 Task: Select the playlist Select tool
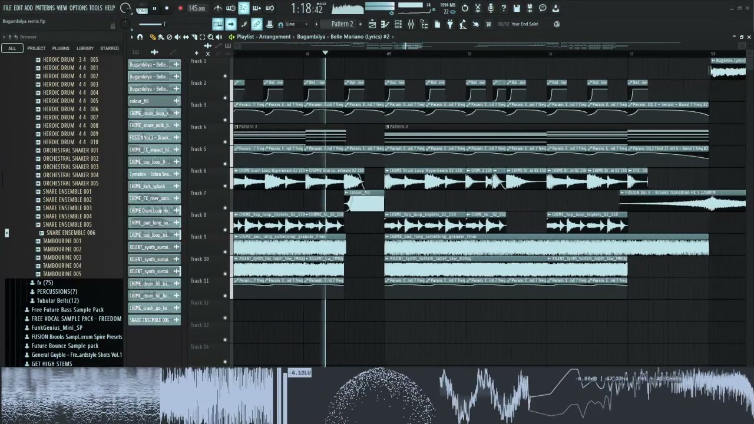202,37
